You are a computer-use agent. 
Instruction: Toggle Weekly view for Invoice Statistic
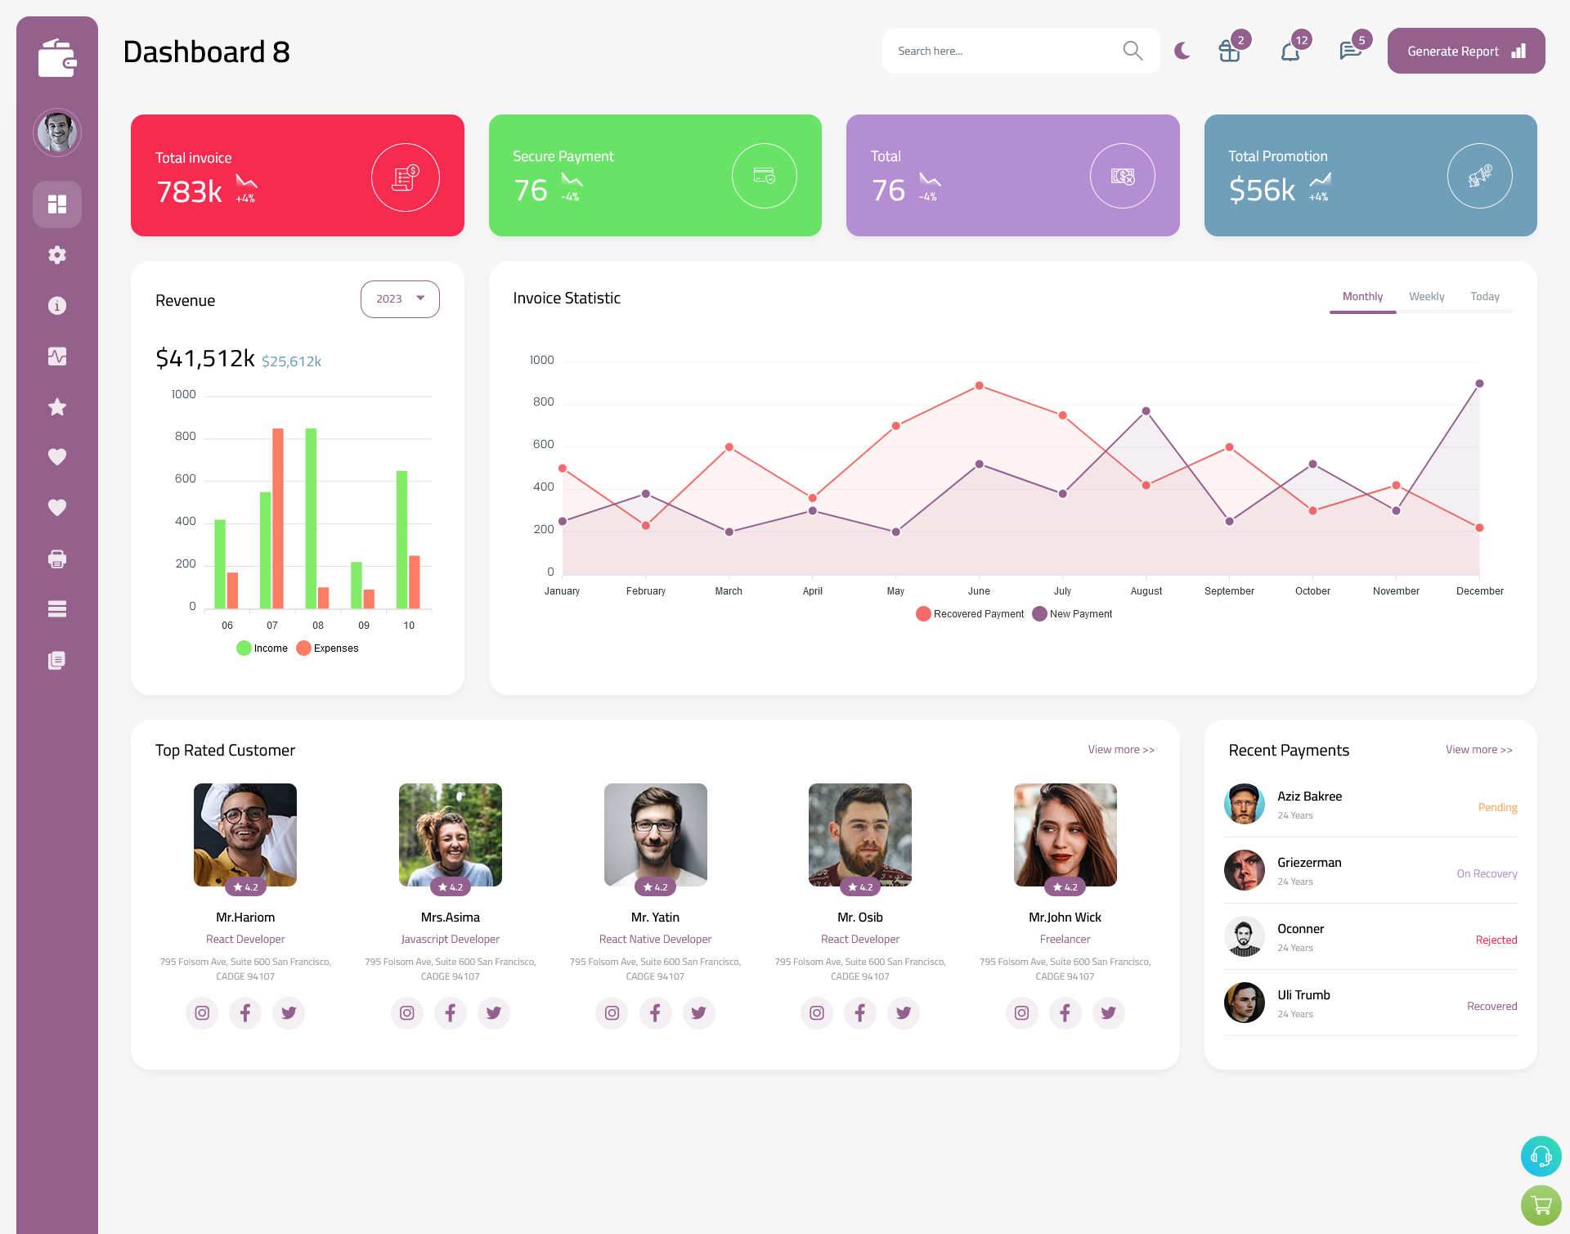click(x=1426, y=296)
